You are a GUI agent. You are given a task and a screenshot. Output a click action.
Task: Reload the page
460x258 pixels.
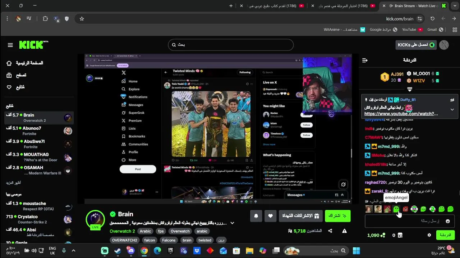tap(432, 19)
